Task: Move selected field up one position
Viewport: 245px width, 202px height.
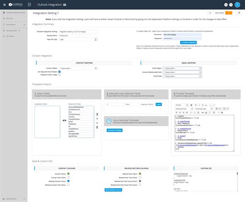Action: point(97,119)
